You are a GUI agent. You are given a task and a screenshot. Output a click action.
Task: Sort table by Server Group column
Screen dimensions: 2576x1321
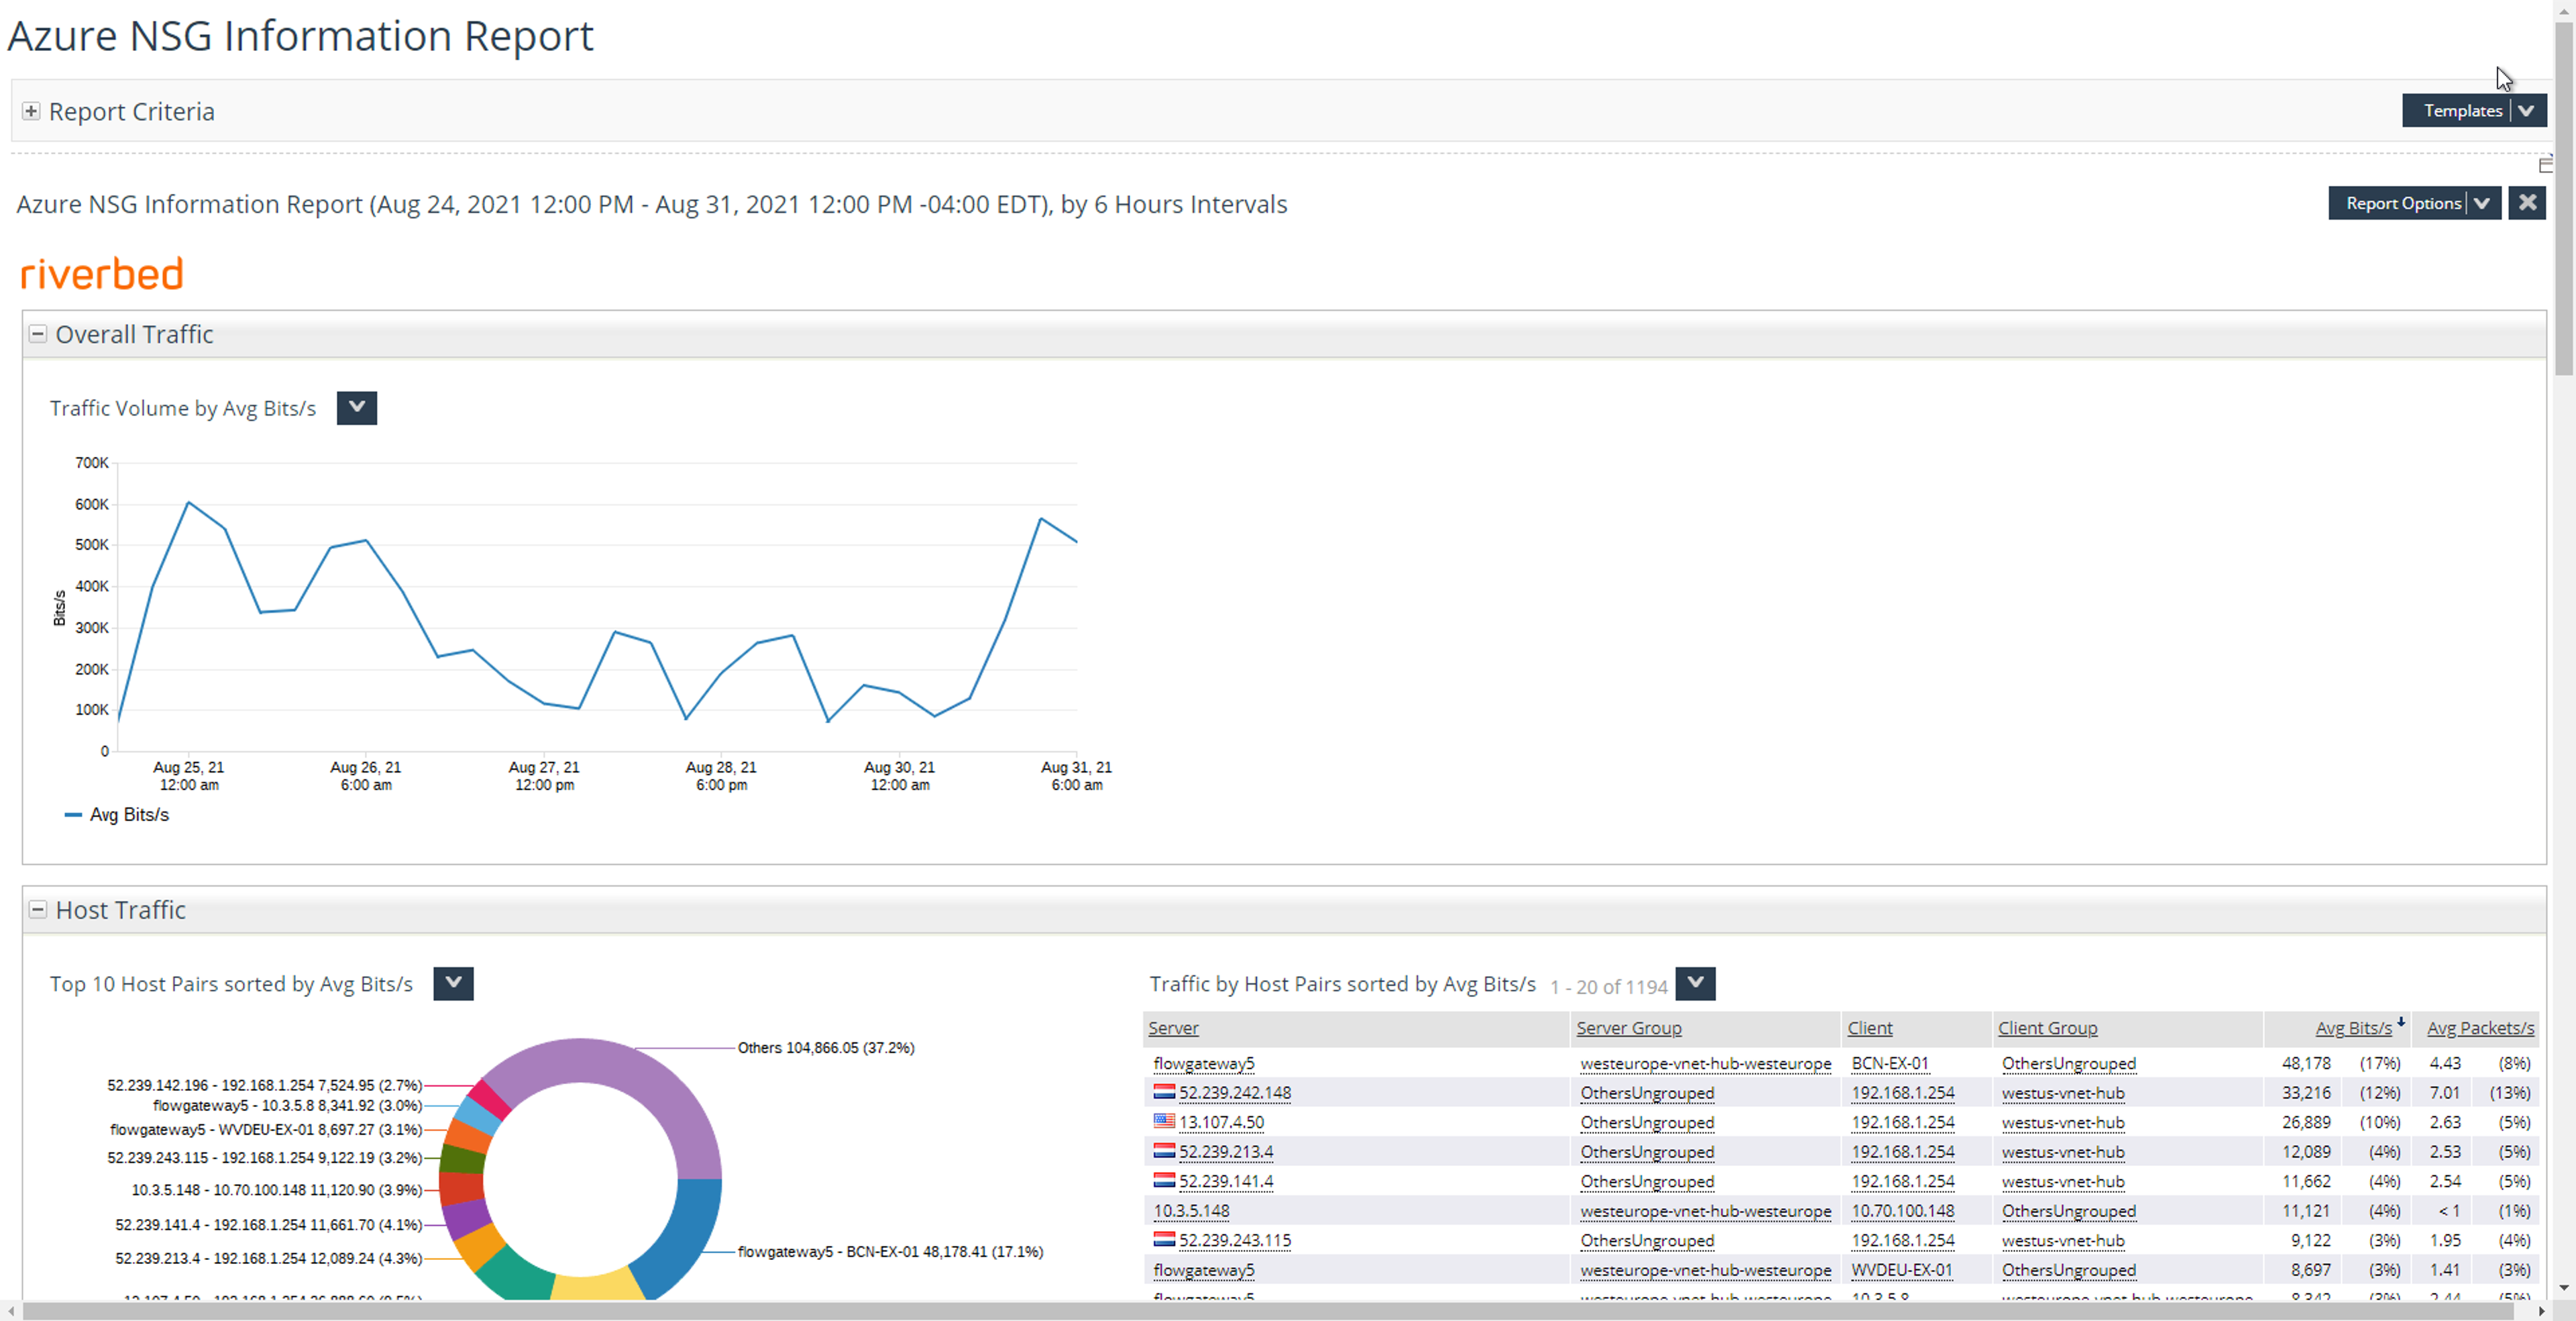coord(1628,1028)
